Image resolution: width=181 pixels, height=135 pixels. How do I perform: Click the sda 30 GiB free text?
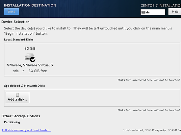coord(30,71)
